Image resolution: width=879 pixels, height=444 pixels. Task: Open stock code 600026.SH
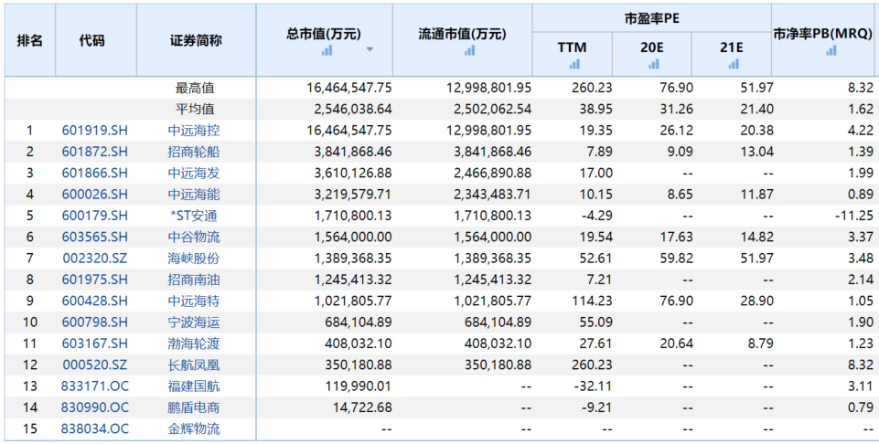(x=95, y=195)
